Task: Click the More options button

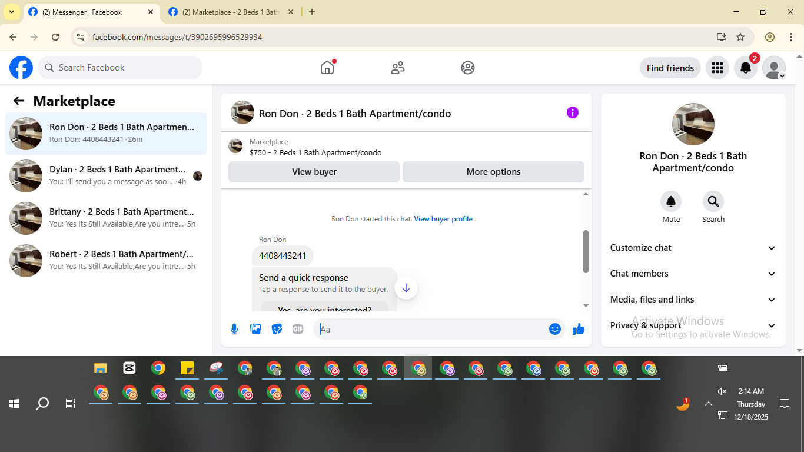Action: [x=493, y=172]
